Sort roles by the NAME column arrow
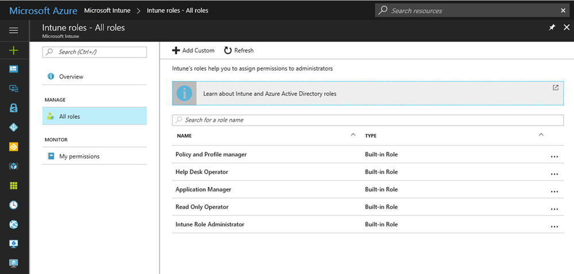The height and width of the screenshot is (274, 574). pyautogui.click(x=353, y=135)
